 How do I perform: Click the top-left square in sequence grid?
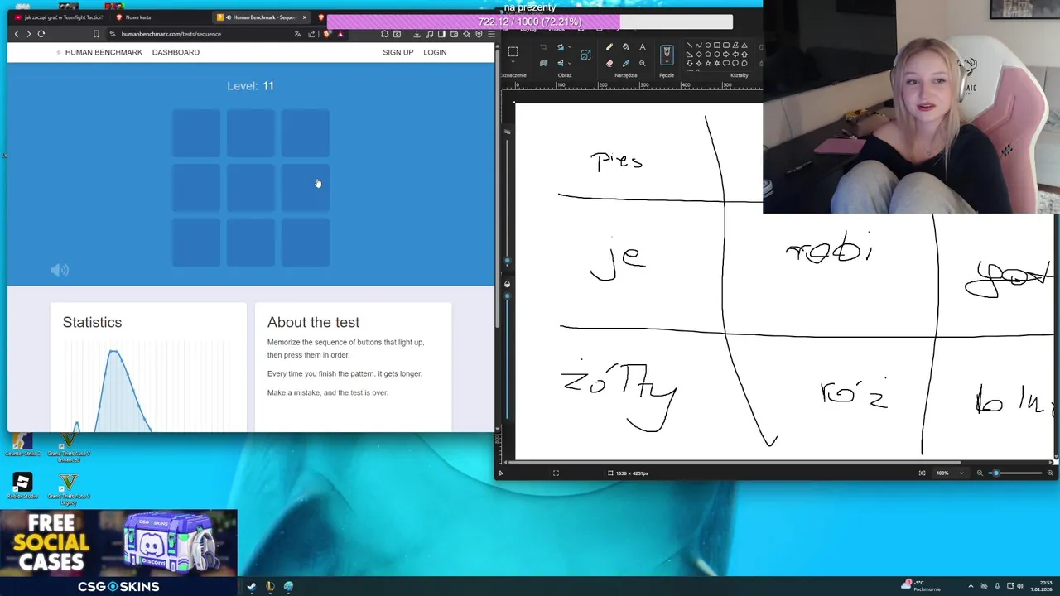coord(196,132)
